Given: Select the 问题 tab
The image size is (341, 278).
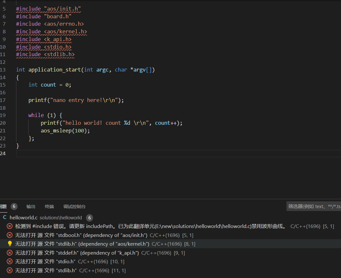Looking at the screenshot, I should 3,206.
